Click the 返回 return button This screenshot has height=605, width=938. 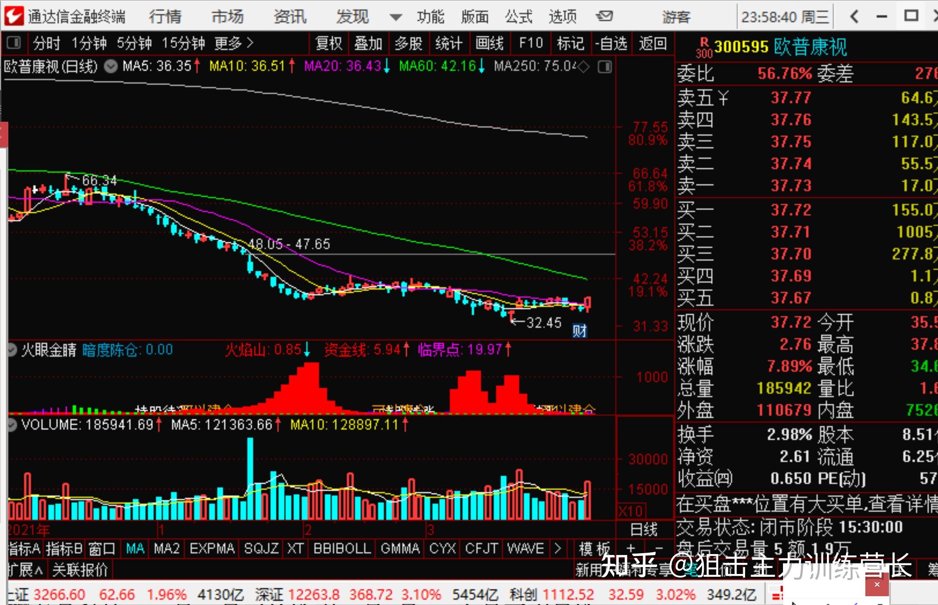[653, 44]
